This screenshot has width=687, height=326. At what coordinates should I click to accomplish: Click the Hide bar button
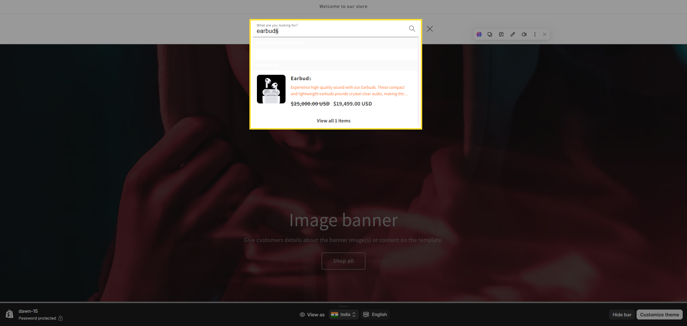click(622, 315)
